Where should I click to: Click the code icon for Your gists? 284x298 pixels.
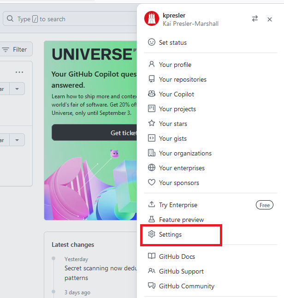coord(152,138)
